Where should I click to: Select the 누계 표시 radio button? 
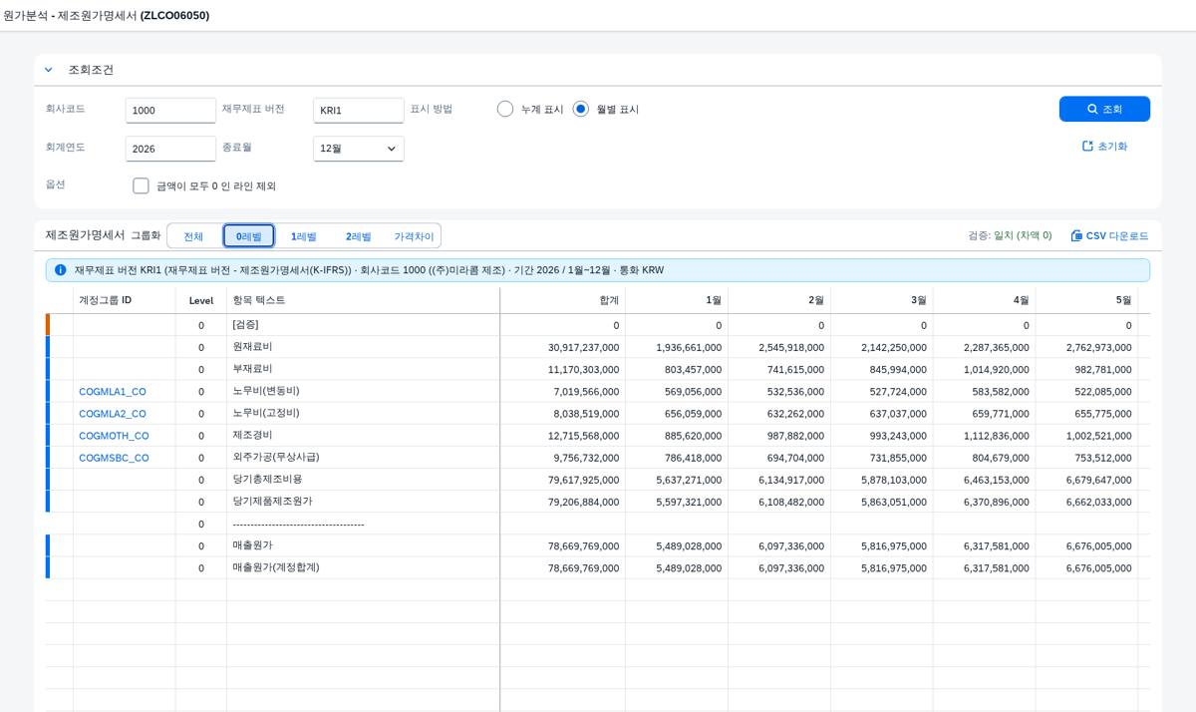coord(505,109)
